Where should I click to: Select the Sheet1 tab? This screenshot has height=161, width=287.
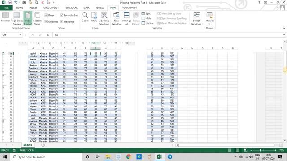(x=28, y=145)
